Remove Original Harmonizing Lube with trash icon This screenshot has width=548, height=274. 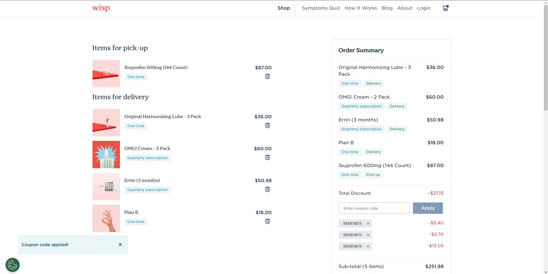[x=267, y=126]
